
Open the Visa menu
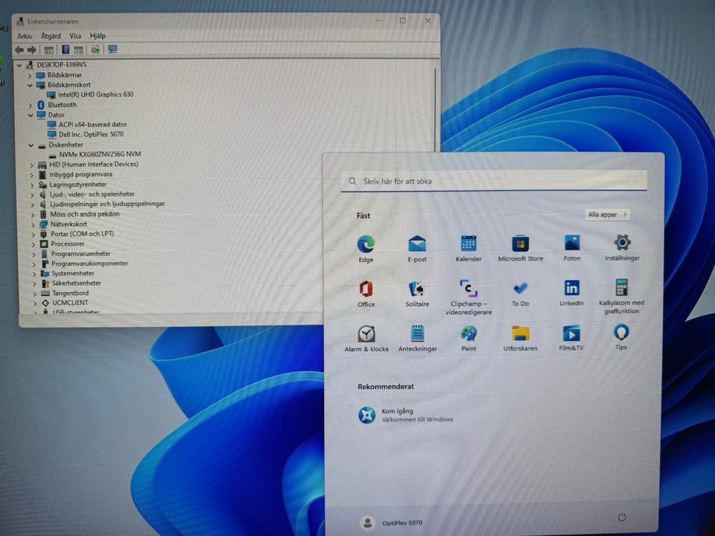click(75, 36)
